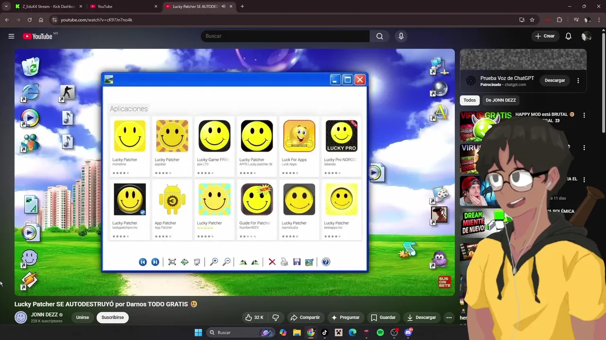Open TikTok from the taskbar
This screenshot has width=606, height=340.
[324, 332]
